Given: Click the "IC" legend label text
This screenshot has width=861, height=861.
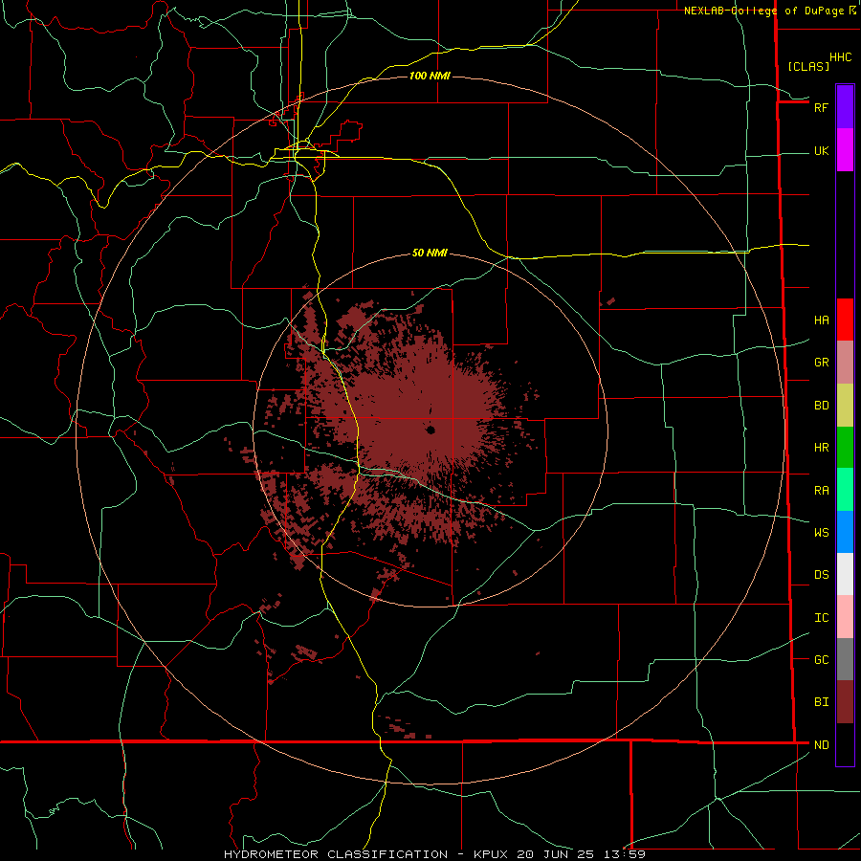Looking at the screenshot, I should (x=821, y=618).
